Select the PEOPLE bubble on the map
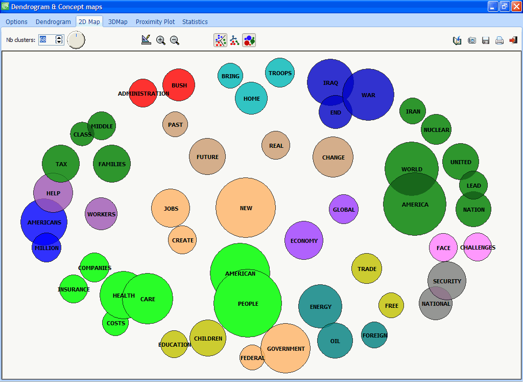Viewport: 523px width, 382px height. tap(248, 304)
